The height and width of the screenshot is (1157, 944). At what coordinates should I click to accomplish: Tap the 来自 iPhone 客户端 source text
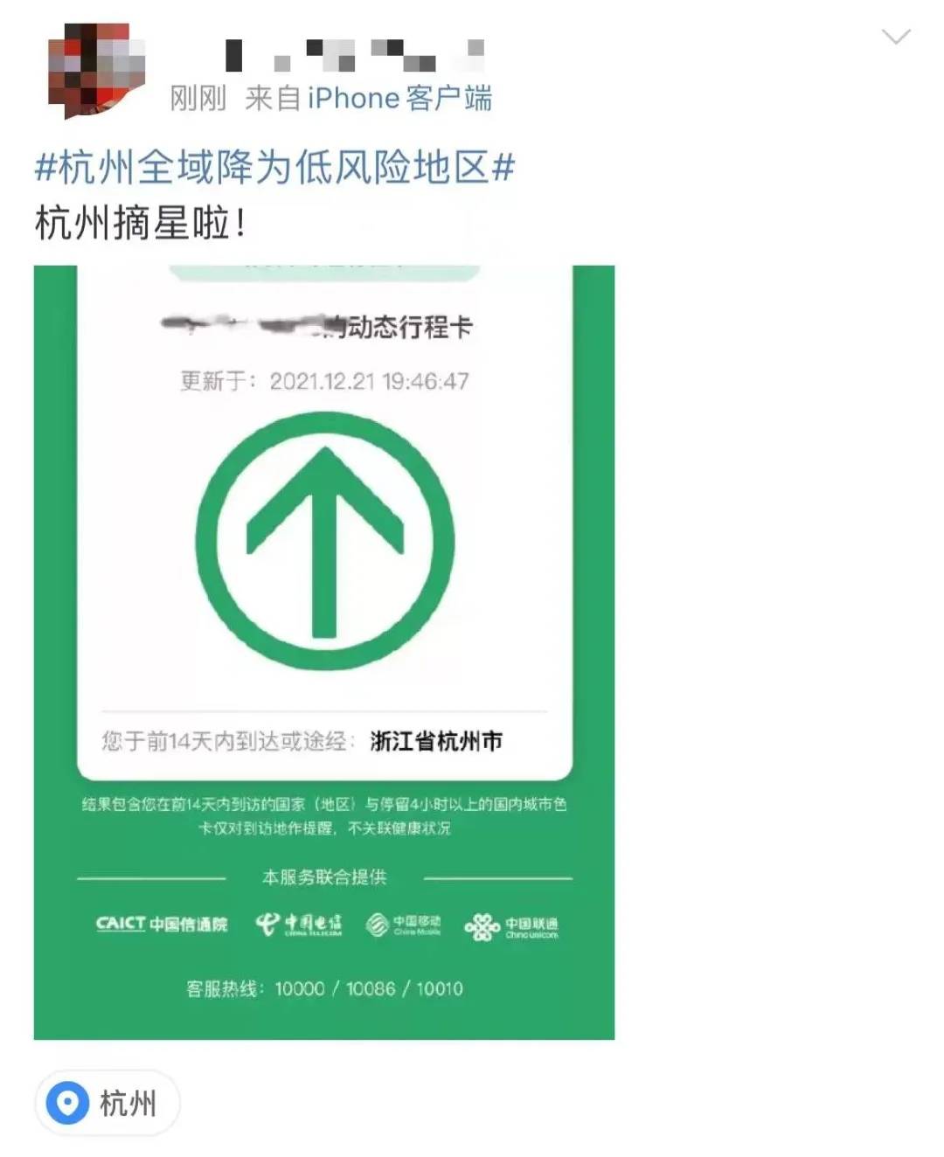pos(368,98)
